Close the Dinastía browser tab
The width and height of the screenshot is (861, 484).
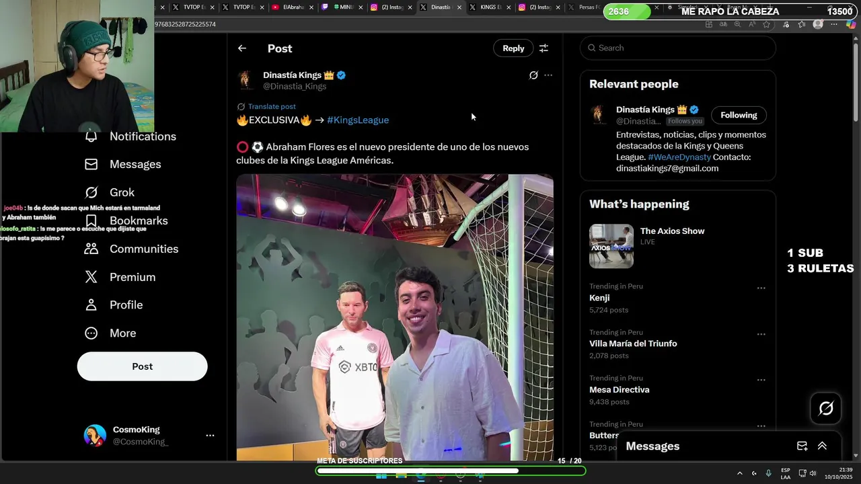pyautogui.click(x=459, y=7)
